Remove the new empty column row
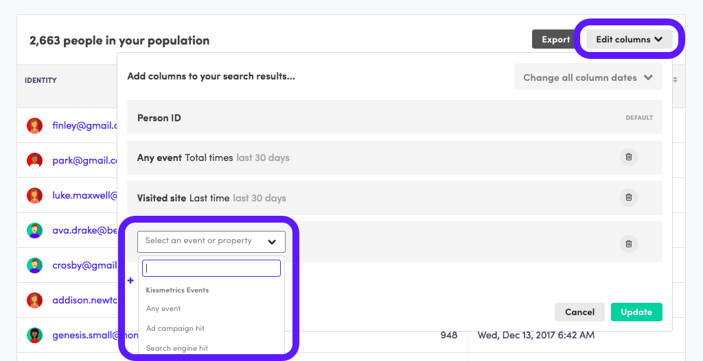 tap(629, 244)
